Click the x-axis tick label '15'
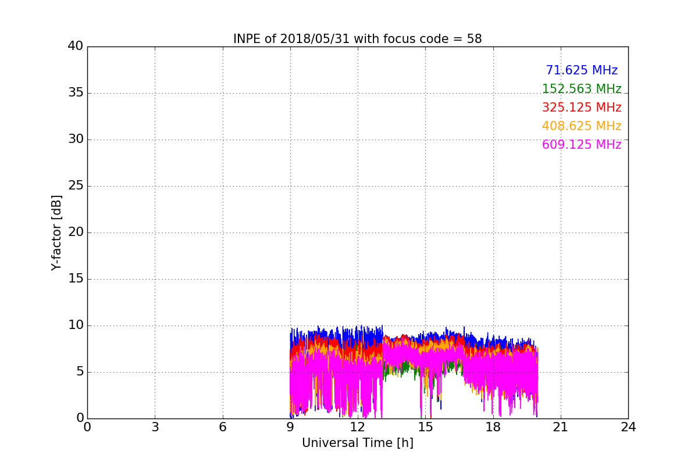The image size is (698, 465). pyautogui.click(x=425, y=427)
